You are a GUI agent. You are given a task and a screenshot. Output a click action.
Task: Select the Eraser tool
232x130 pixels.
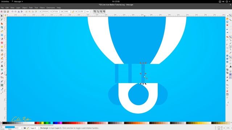coord(2,74)
